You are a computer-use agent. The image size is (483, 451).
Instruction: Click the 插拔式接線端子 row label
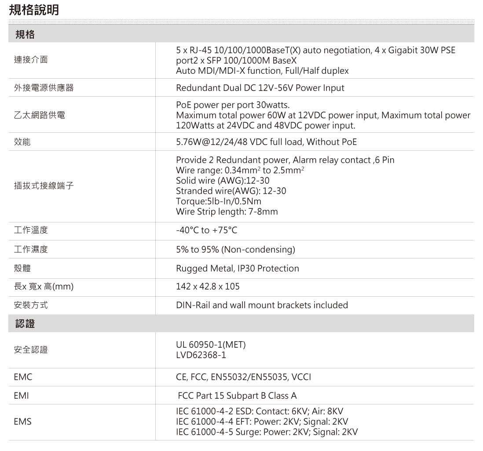44,186
